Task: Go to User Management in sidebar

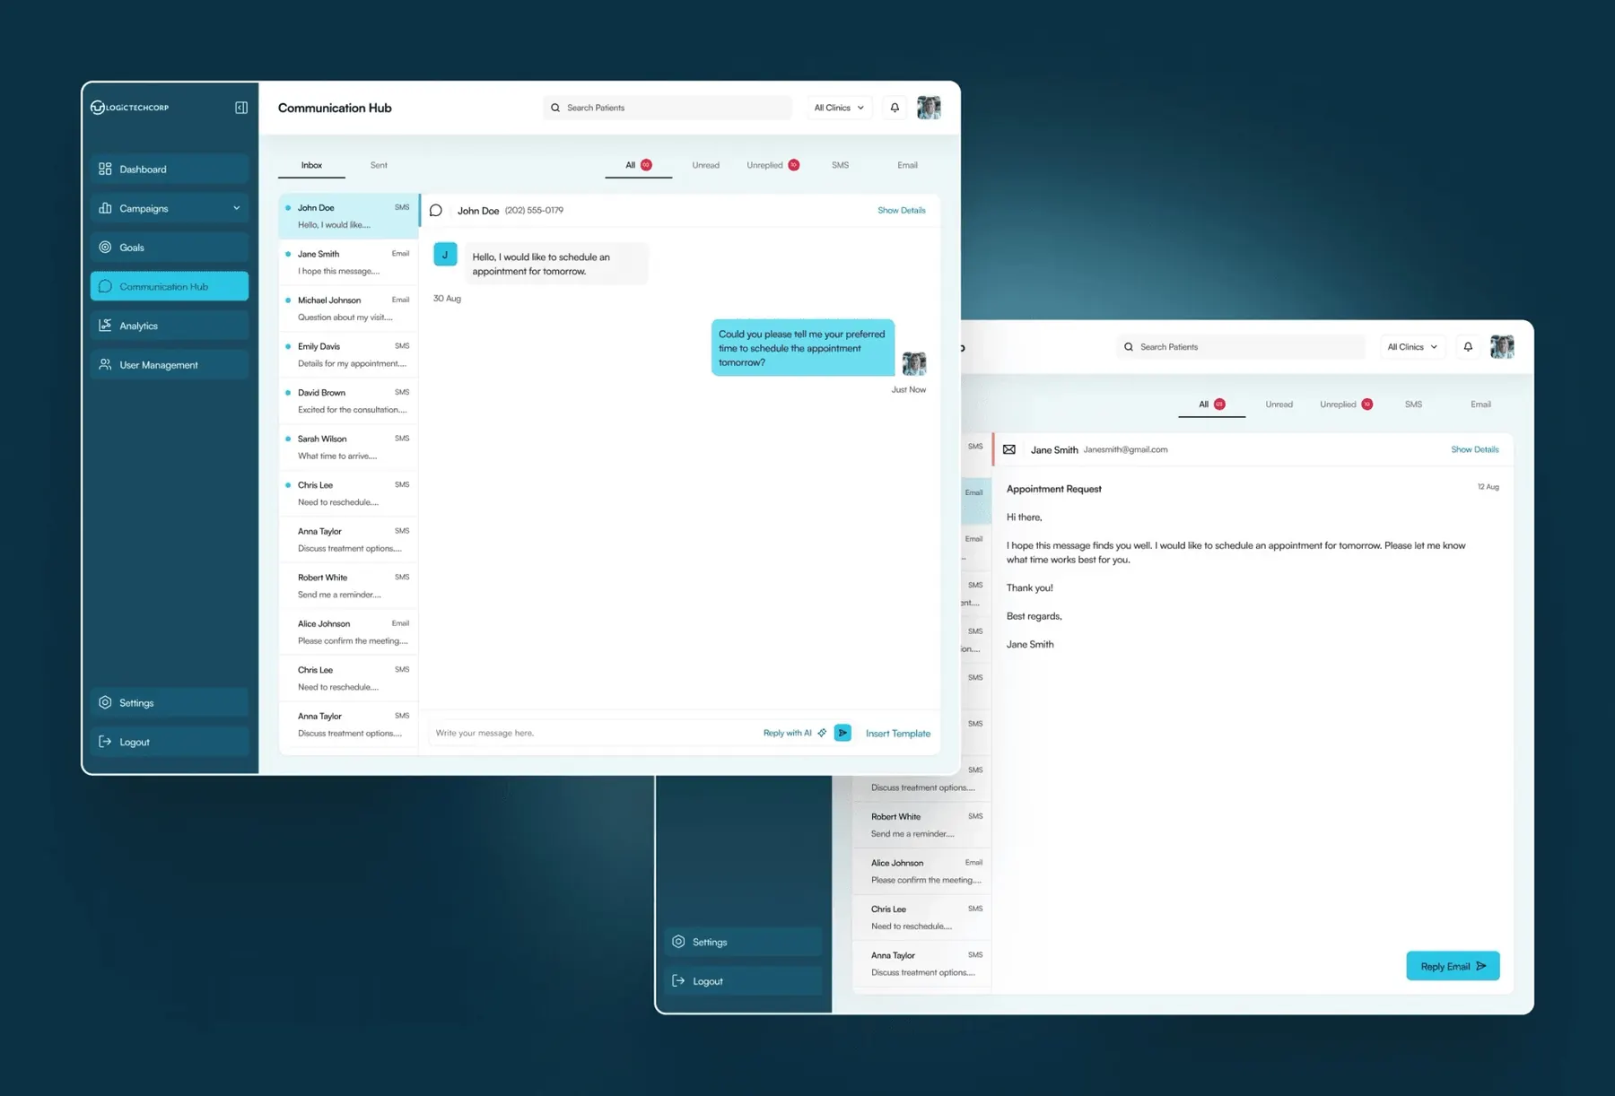Action: (170, 365)
